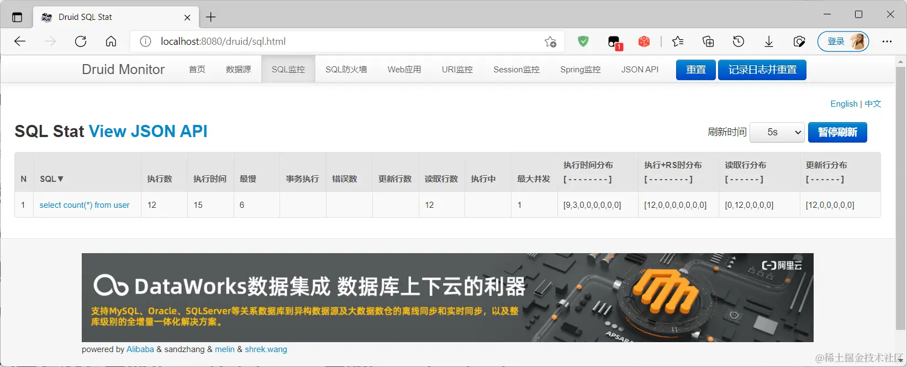Add page to favorites star-plus icon
The image size is (907, 367).
click(550, 41)
